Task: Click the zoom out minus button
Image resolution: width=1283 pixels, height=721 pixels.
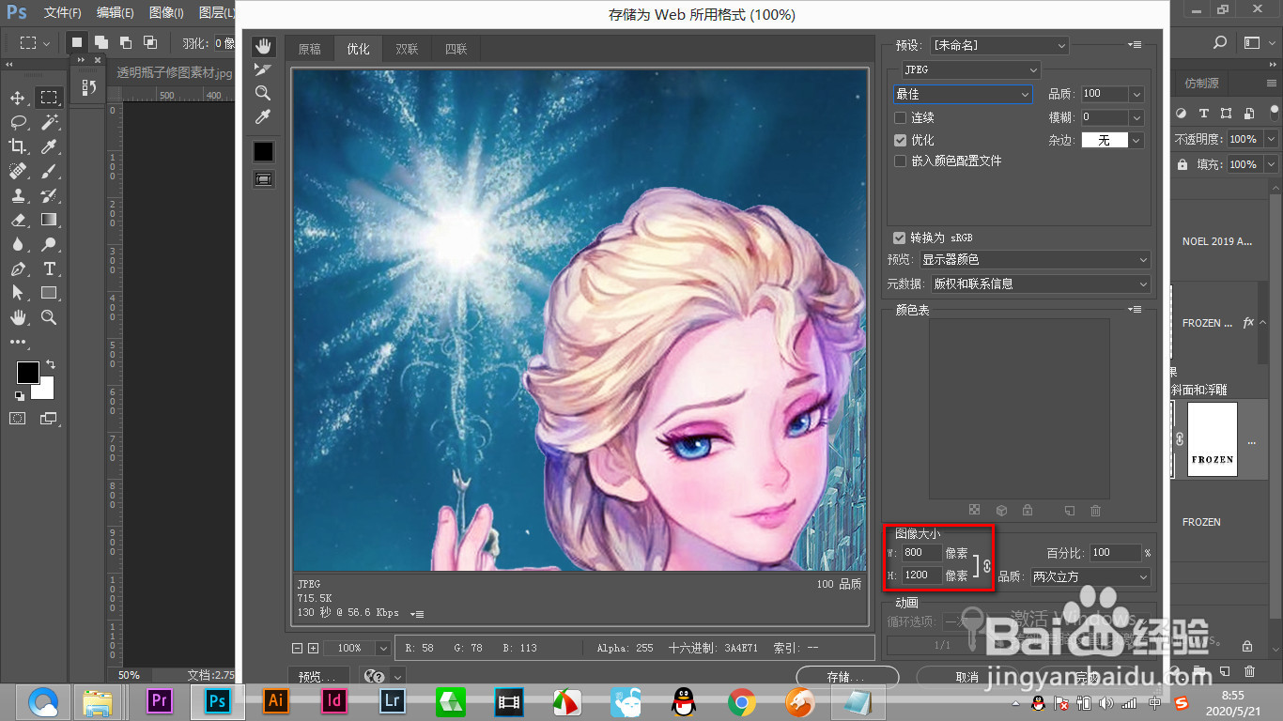Action: coord(298,648)
